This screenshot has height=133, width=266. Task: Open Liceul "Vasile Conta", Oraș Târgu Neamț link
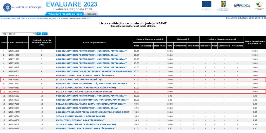[x=82, y=120]
